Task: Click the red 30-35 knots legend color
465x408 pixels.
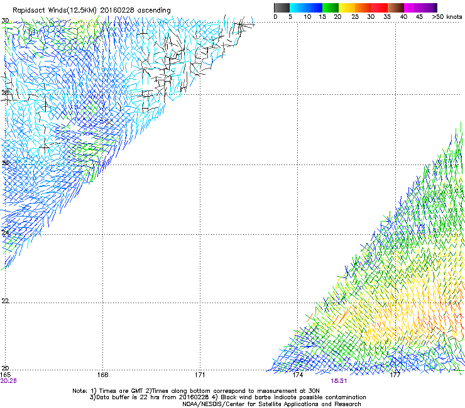Action: pyautogui.click(x=380, y=8)
